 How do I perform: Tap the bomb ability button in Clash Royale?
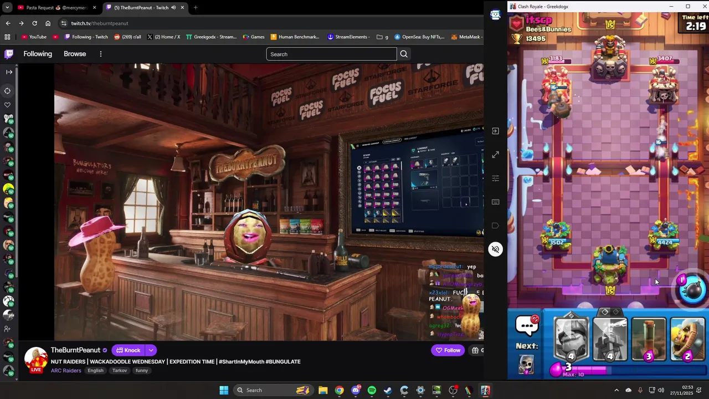(x=692, y=290)
